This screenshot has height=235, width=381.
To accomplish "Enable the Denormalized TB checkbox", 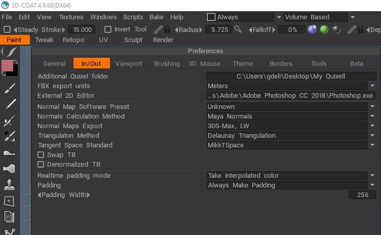I will [x=41, y=165].
